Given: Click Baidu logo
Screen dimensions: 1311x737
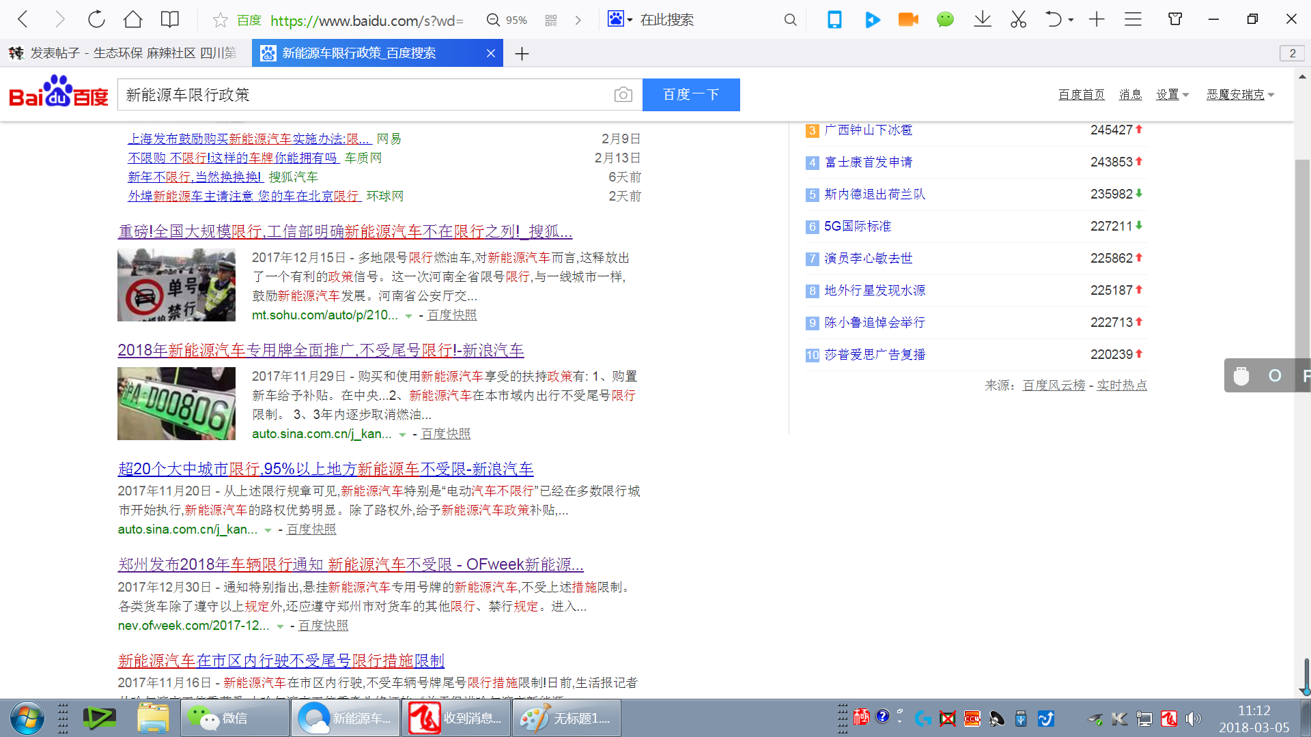Looking at the screenshot, I should click(x=59, y=92).
